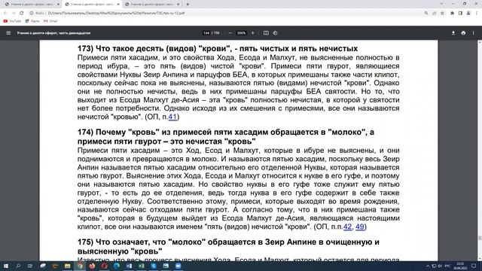Open Task View on the taskbar
482x271 pixels.
coord(30,266)
